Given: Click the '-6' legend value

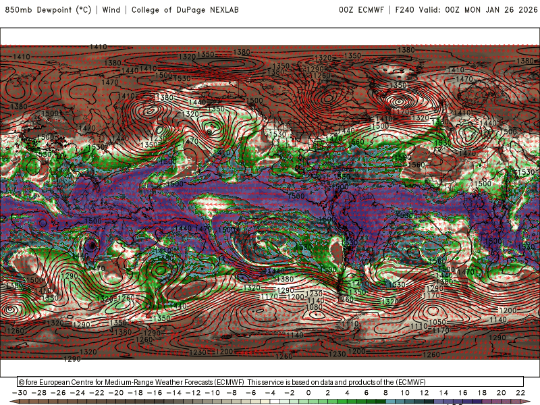Looking at the screenshot, I should tap(251, 393).
